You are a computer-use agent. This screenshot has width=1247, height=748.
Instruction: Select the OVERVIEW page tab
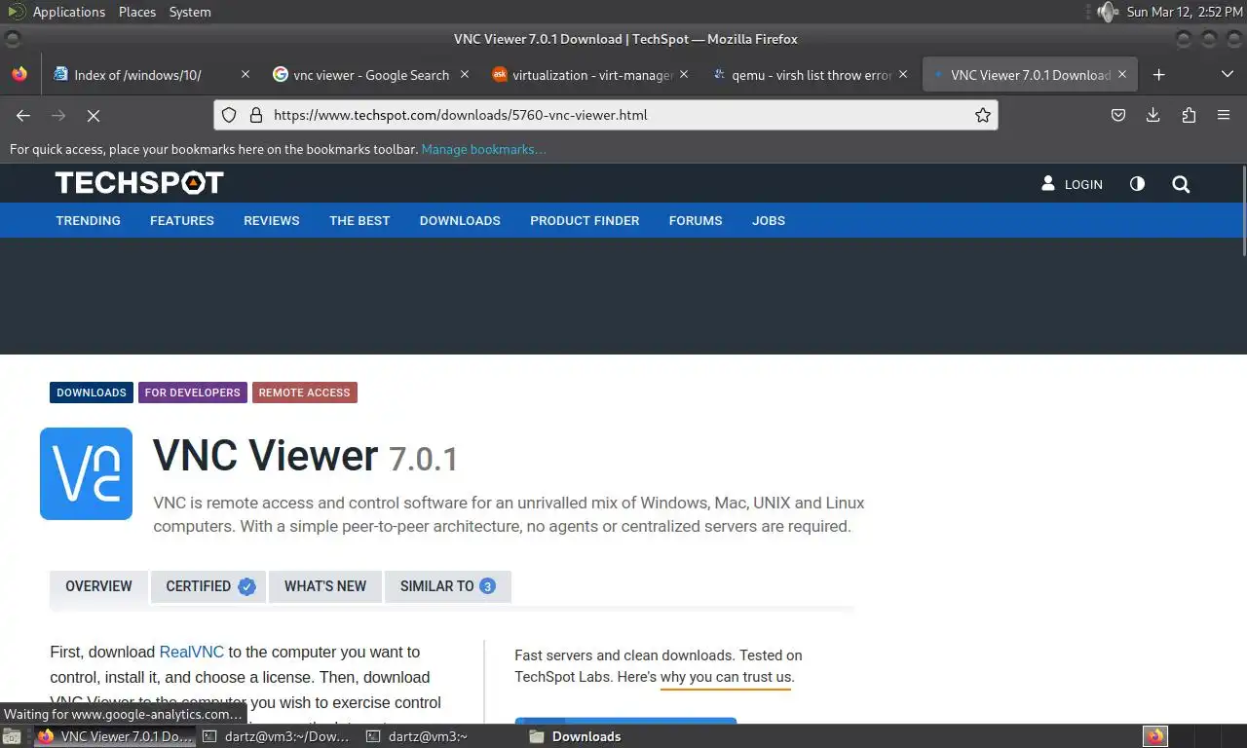98,586
